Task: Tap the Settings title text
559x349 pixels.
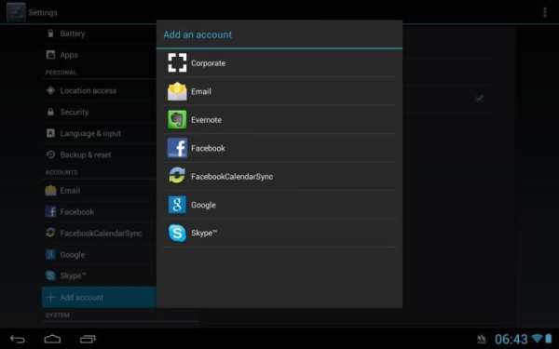Action: tap(43, 12)
